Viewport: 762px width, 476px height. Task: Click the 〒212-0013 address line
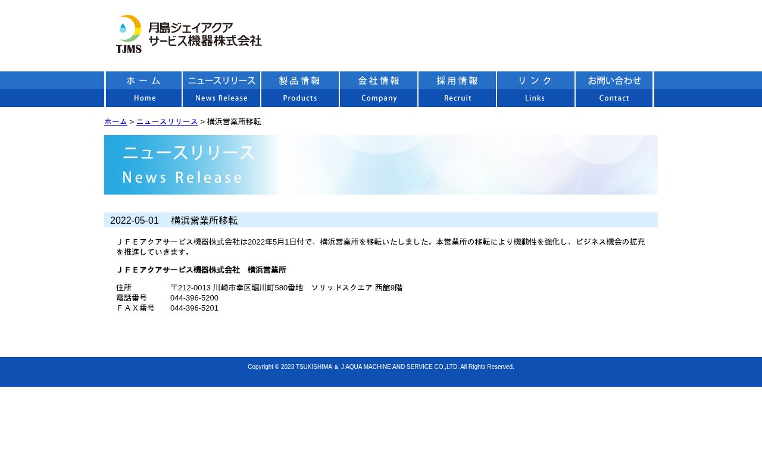pos(286,287)
